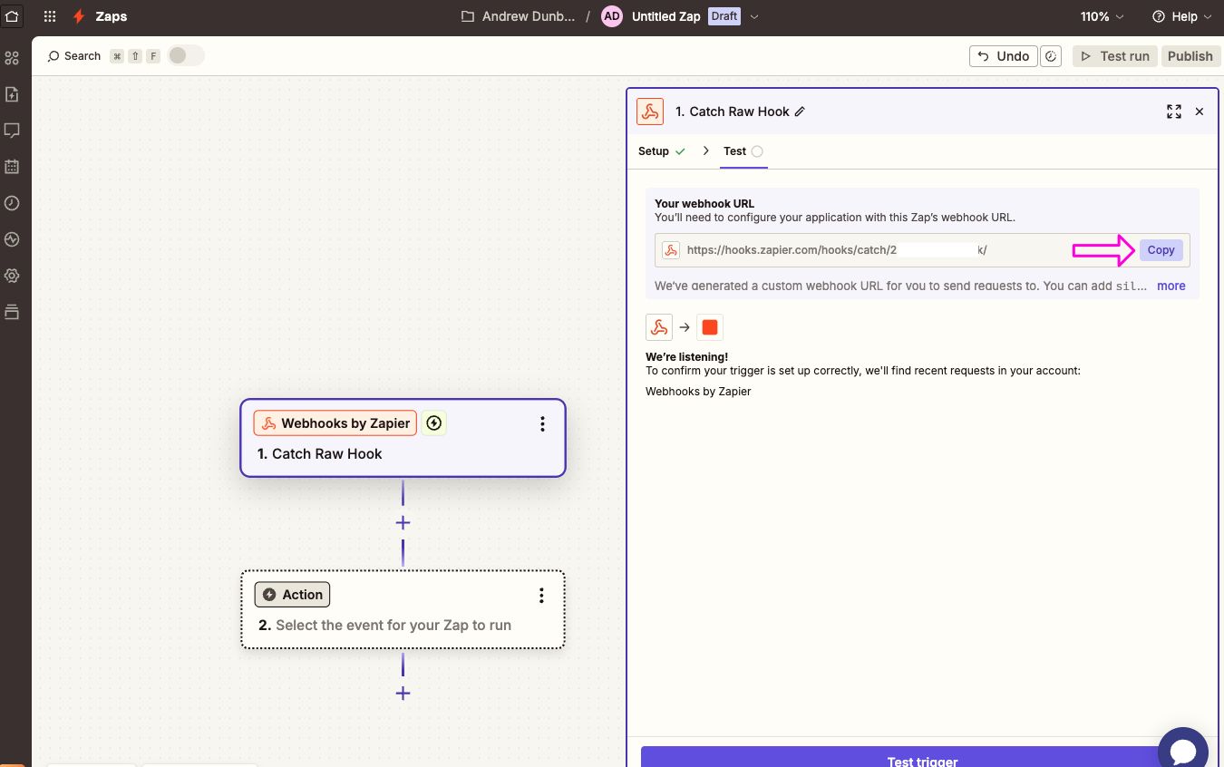1224x767 pixels.
Task: Click the Publish button
Action: [x=1190, y=56]
